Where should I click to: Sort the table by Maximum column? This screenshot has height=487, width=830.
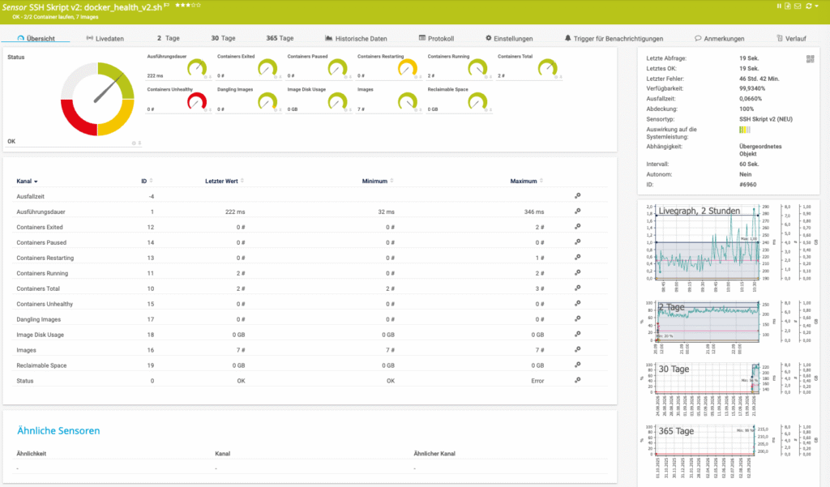[526, 181]
